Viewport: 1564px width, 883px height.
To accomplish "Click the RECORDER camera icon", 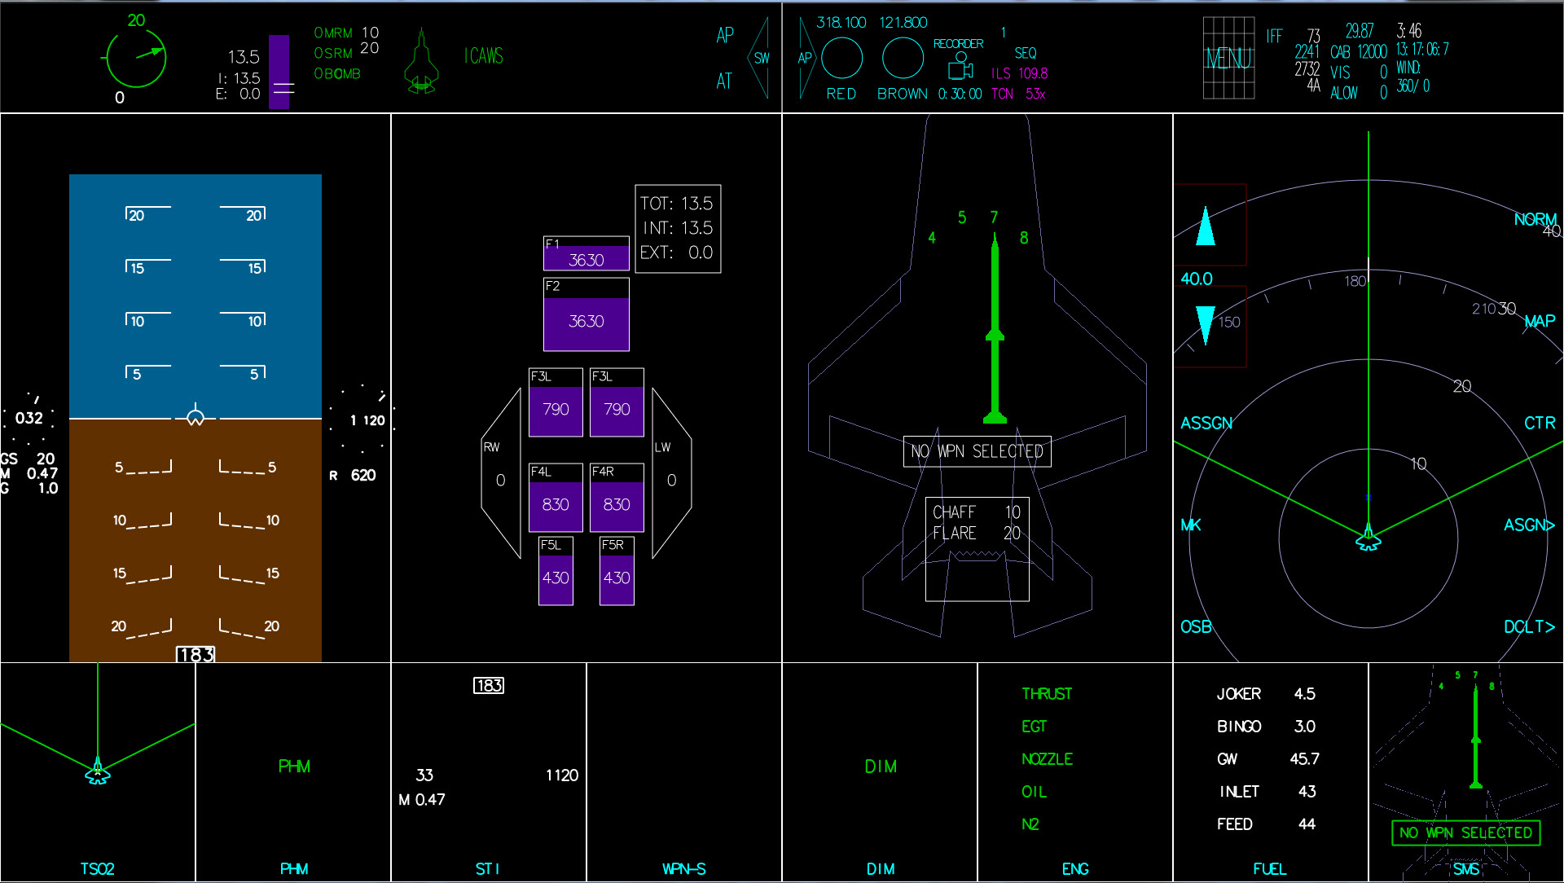I will point(960,67).
